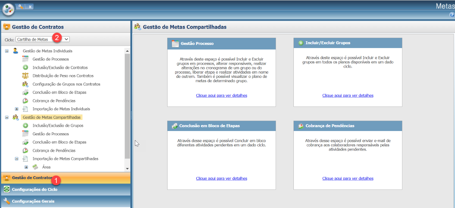The width and height of the screenshot is (455, 208).
Task: Select Importação de Metas Compartilhadas tree item
Action: click(65, 159)
